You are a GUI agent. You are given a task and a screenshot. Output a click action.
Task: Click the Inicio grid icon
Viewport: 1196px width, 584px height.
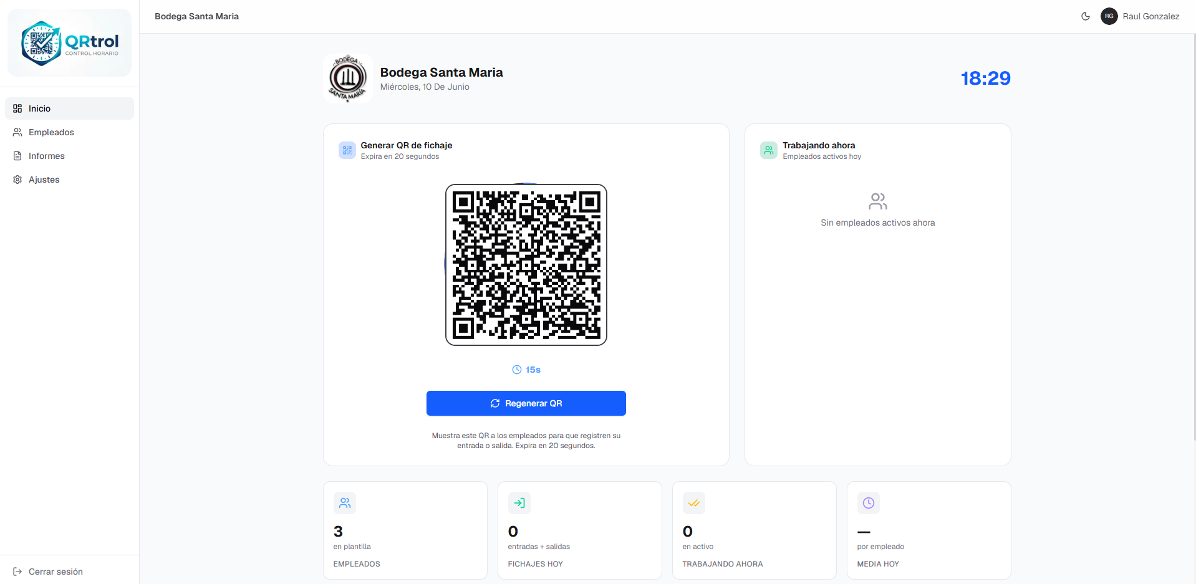(x=17, y=108)
